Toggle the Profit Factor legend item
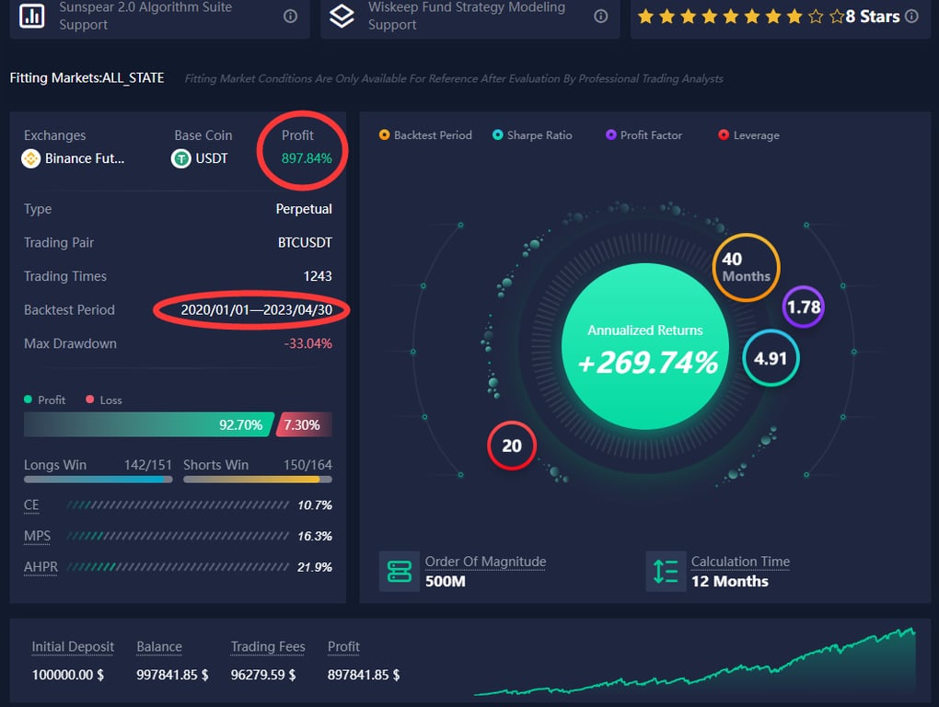 pos(643,135)
